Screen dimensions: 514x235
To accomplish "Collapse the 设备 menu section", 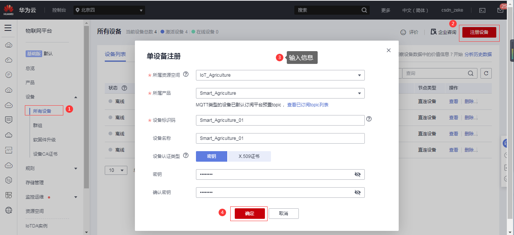I will 76,97.
